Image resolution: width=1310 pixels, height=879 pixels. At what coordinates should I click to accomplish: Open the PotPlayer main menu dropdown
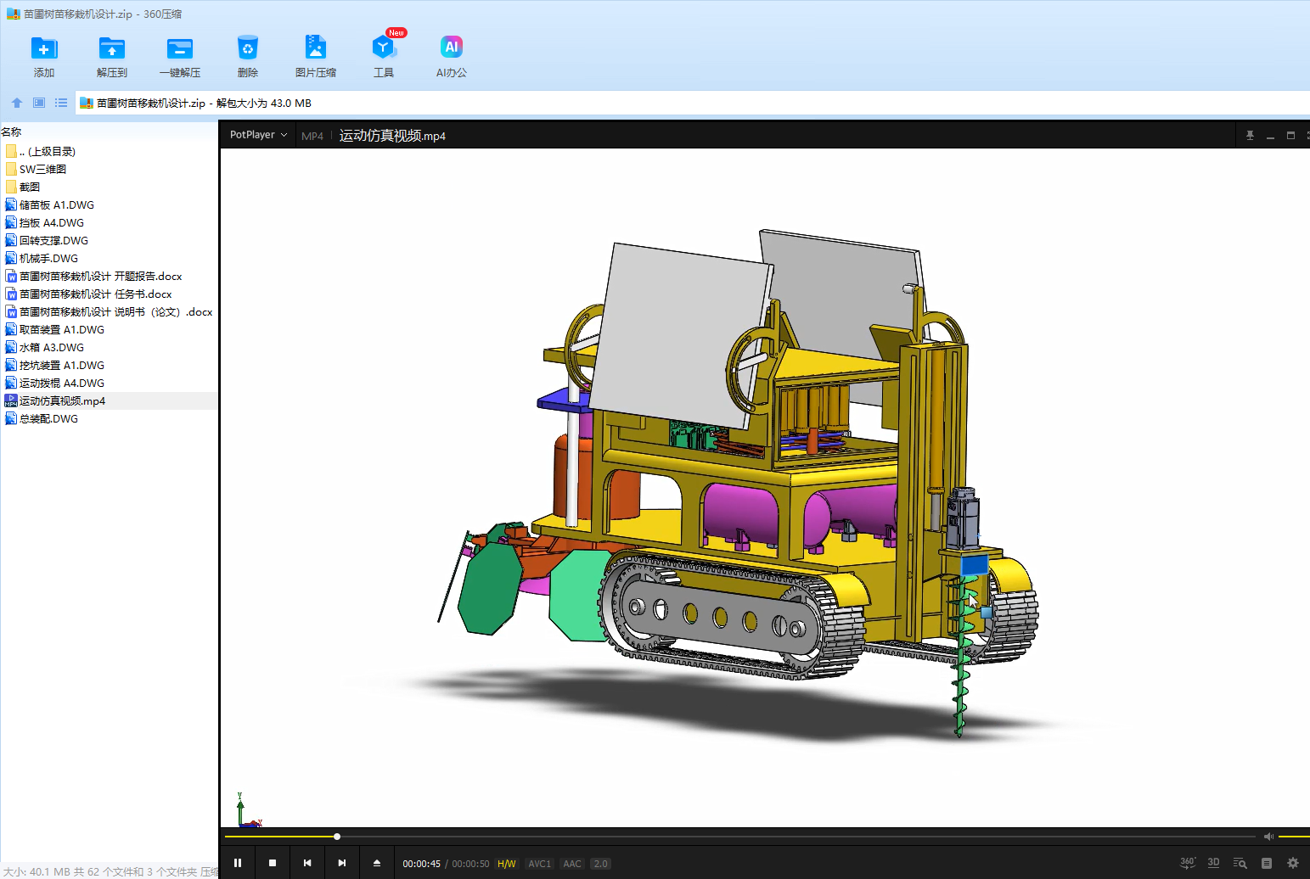click(258, 135)
